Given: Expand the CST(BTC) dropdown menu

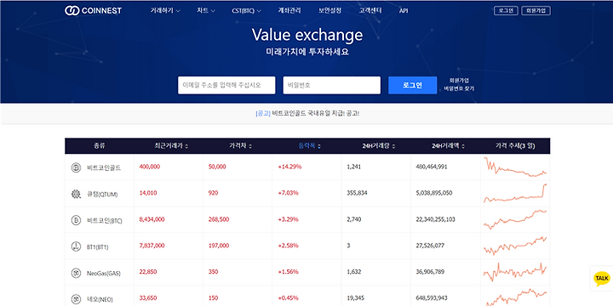Looking at the screenshot, I should point(246,11).
